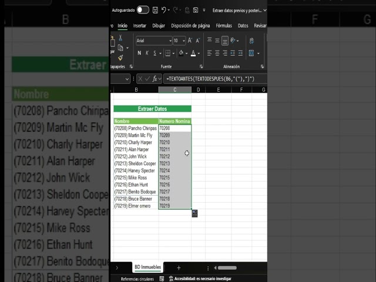The width and height of the screenshot is (376, 282).
Task: Open the Disposición de página tab
Action: tap(190, 26)
